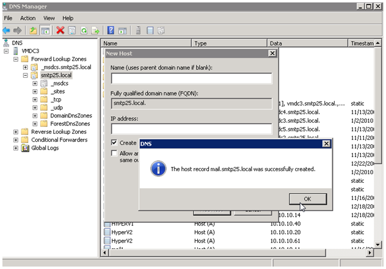Image resolution: width=386 pixels, height=269 pixels.
Task: Expand the _tcp folder node
Action: [x=35, y=100]
